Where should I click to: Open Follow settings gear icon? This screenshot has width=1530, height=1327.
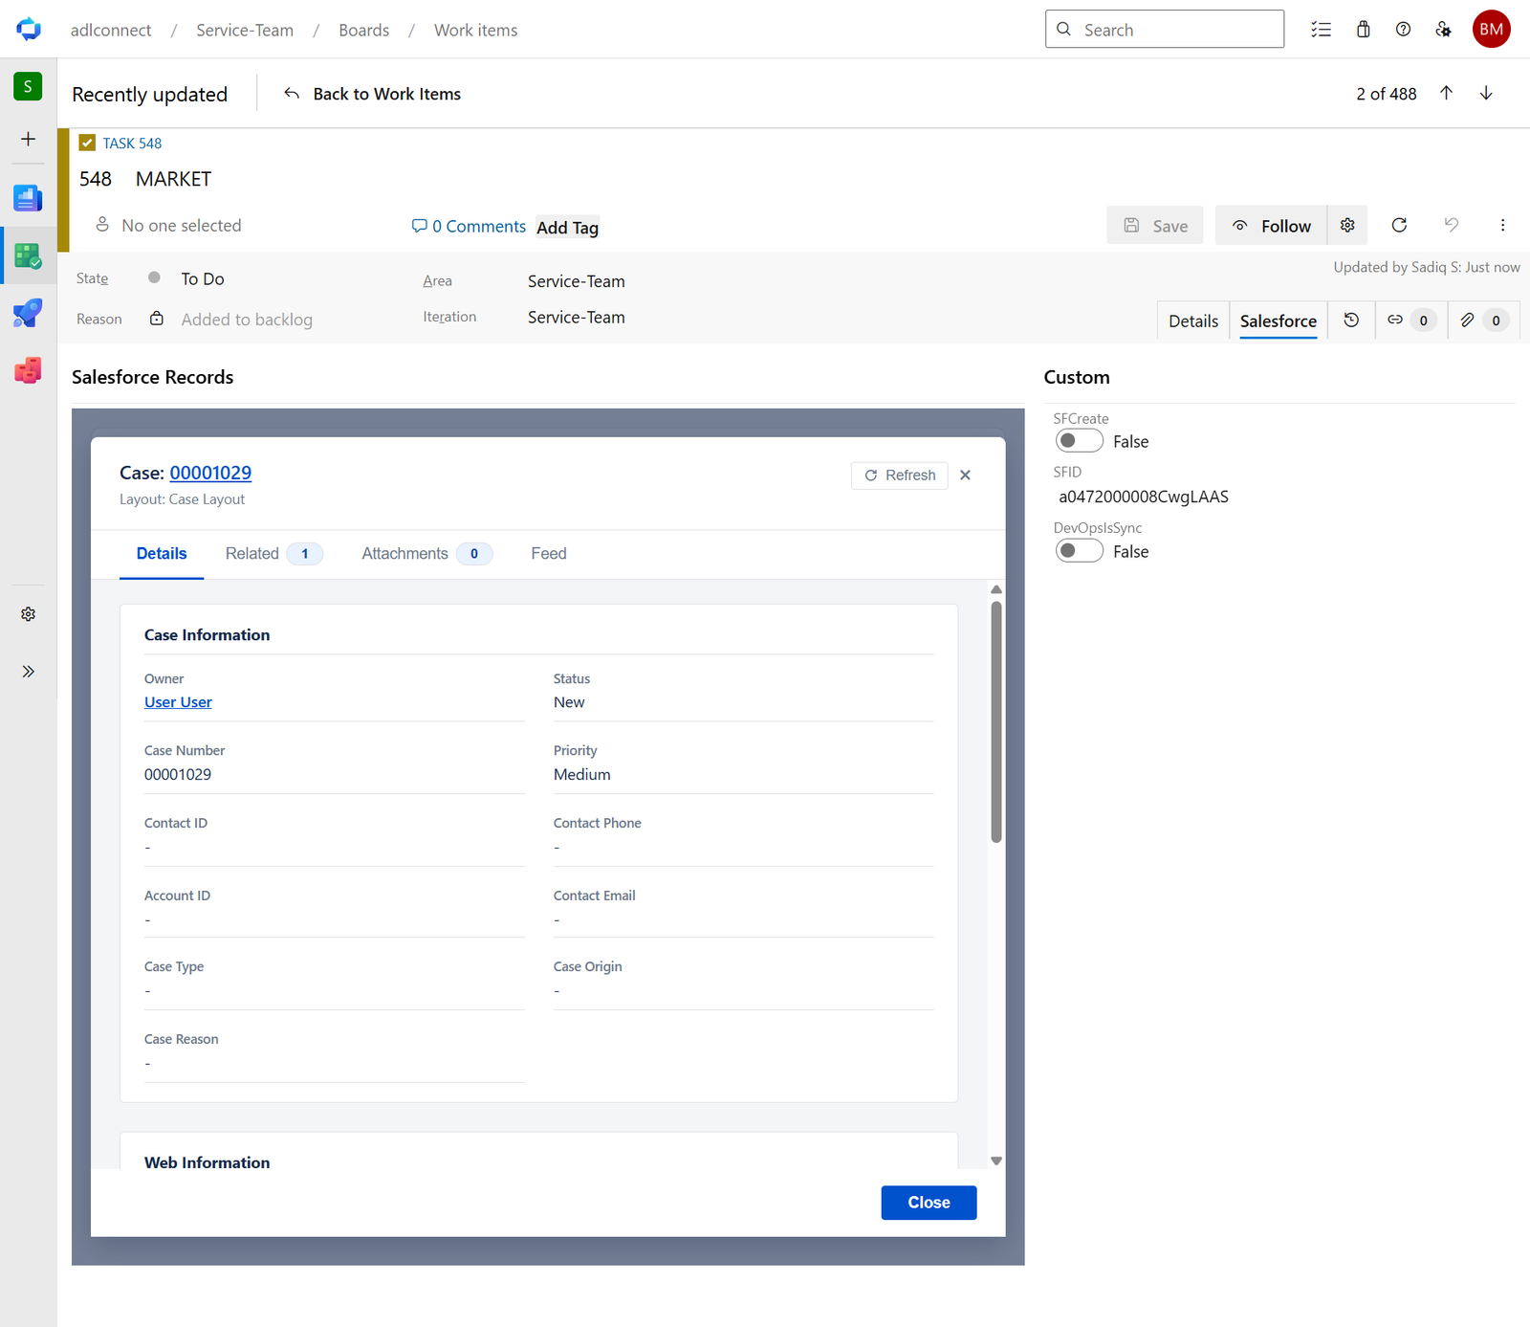point(1347,225)
